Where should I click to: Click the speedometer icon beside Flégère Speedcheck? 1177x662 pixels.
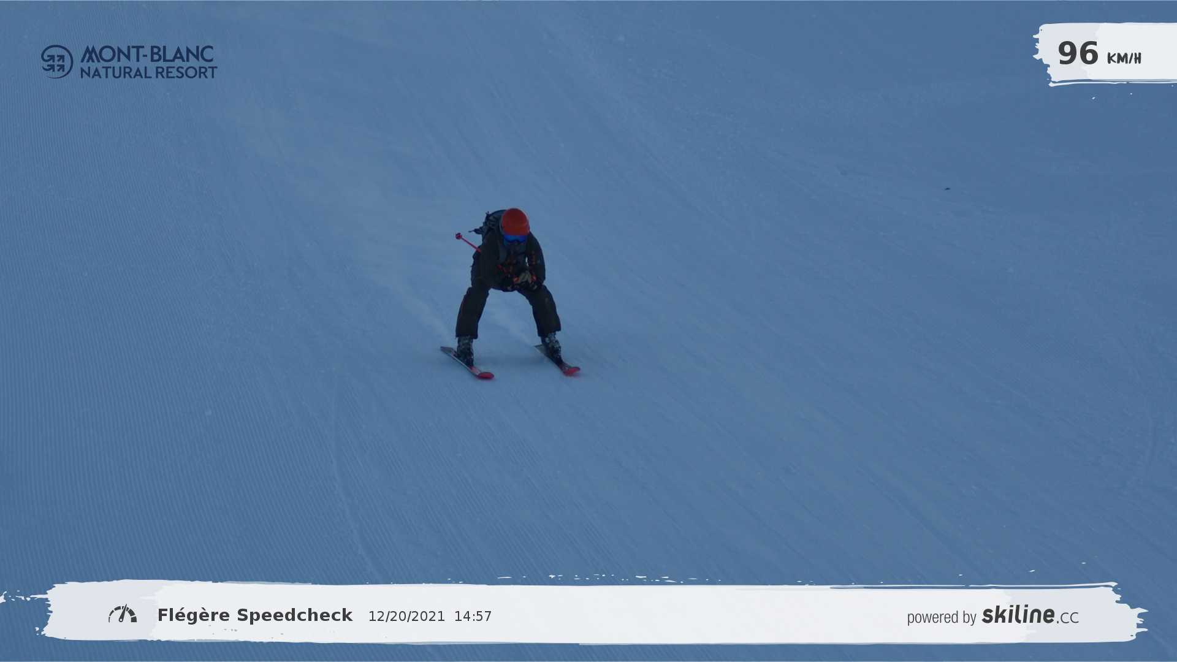pyautogui.click(x=123, y=614)
